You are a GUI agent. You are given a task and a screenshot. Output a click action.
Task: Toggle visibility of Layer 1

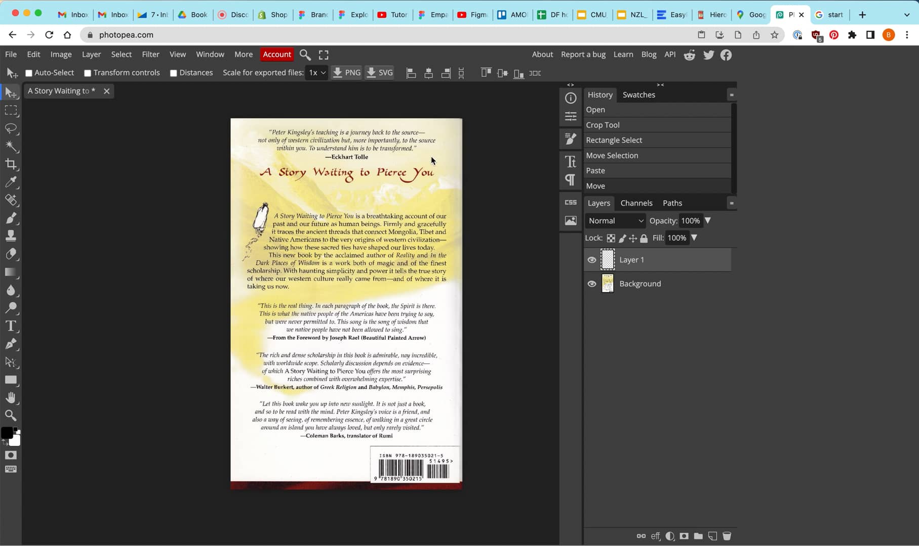(x=591, y=259)
